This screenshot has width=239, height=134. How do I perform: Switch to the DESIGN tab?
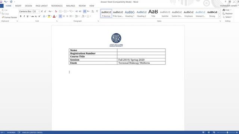28,6
